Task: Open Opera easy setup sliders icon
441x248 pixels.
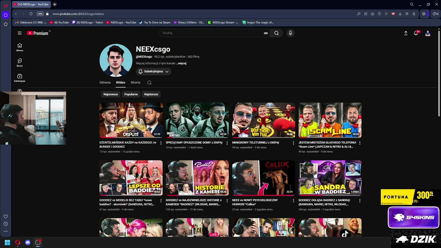Action: [407, 14]
